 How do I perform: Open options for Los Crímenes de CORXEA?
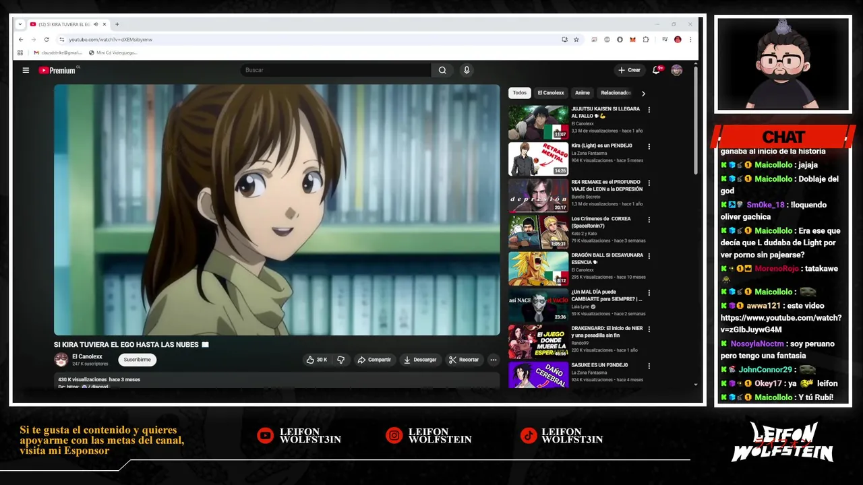(649, 220)
